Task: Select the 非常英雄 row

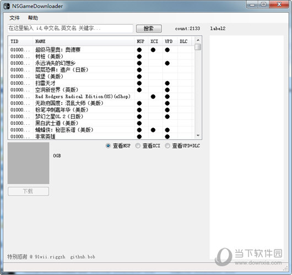Action: pos(101,136)
